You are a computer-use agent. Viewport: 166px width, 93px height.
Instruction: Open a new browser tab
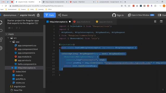pos(125,2)
